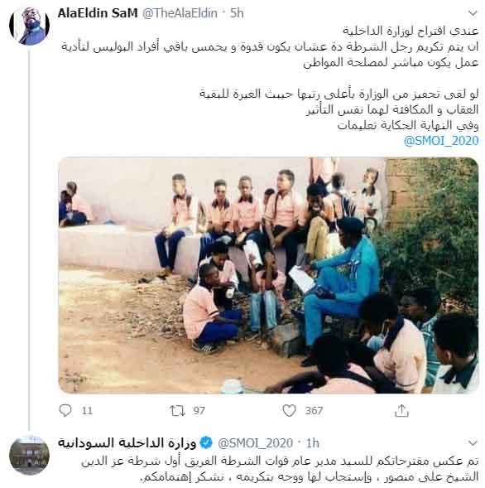Viewport: 485px width, 488px height.
Task: Click the @SMOI_2020 handle in reply
Action: 255,442
